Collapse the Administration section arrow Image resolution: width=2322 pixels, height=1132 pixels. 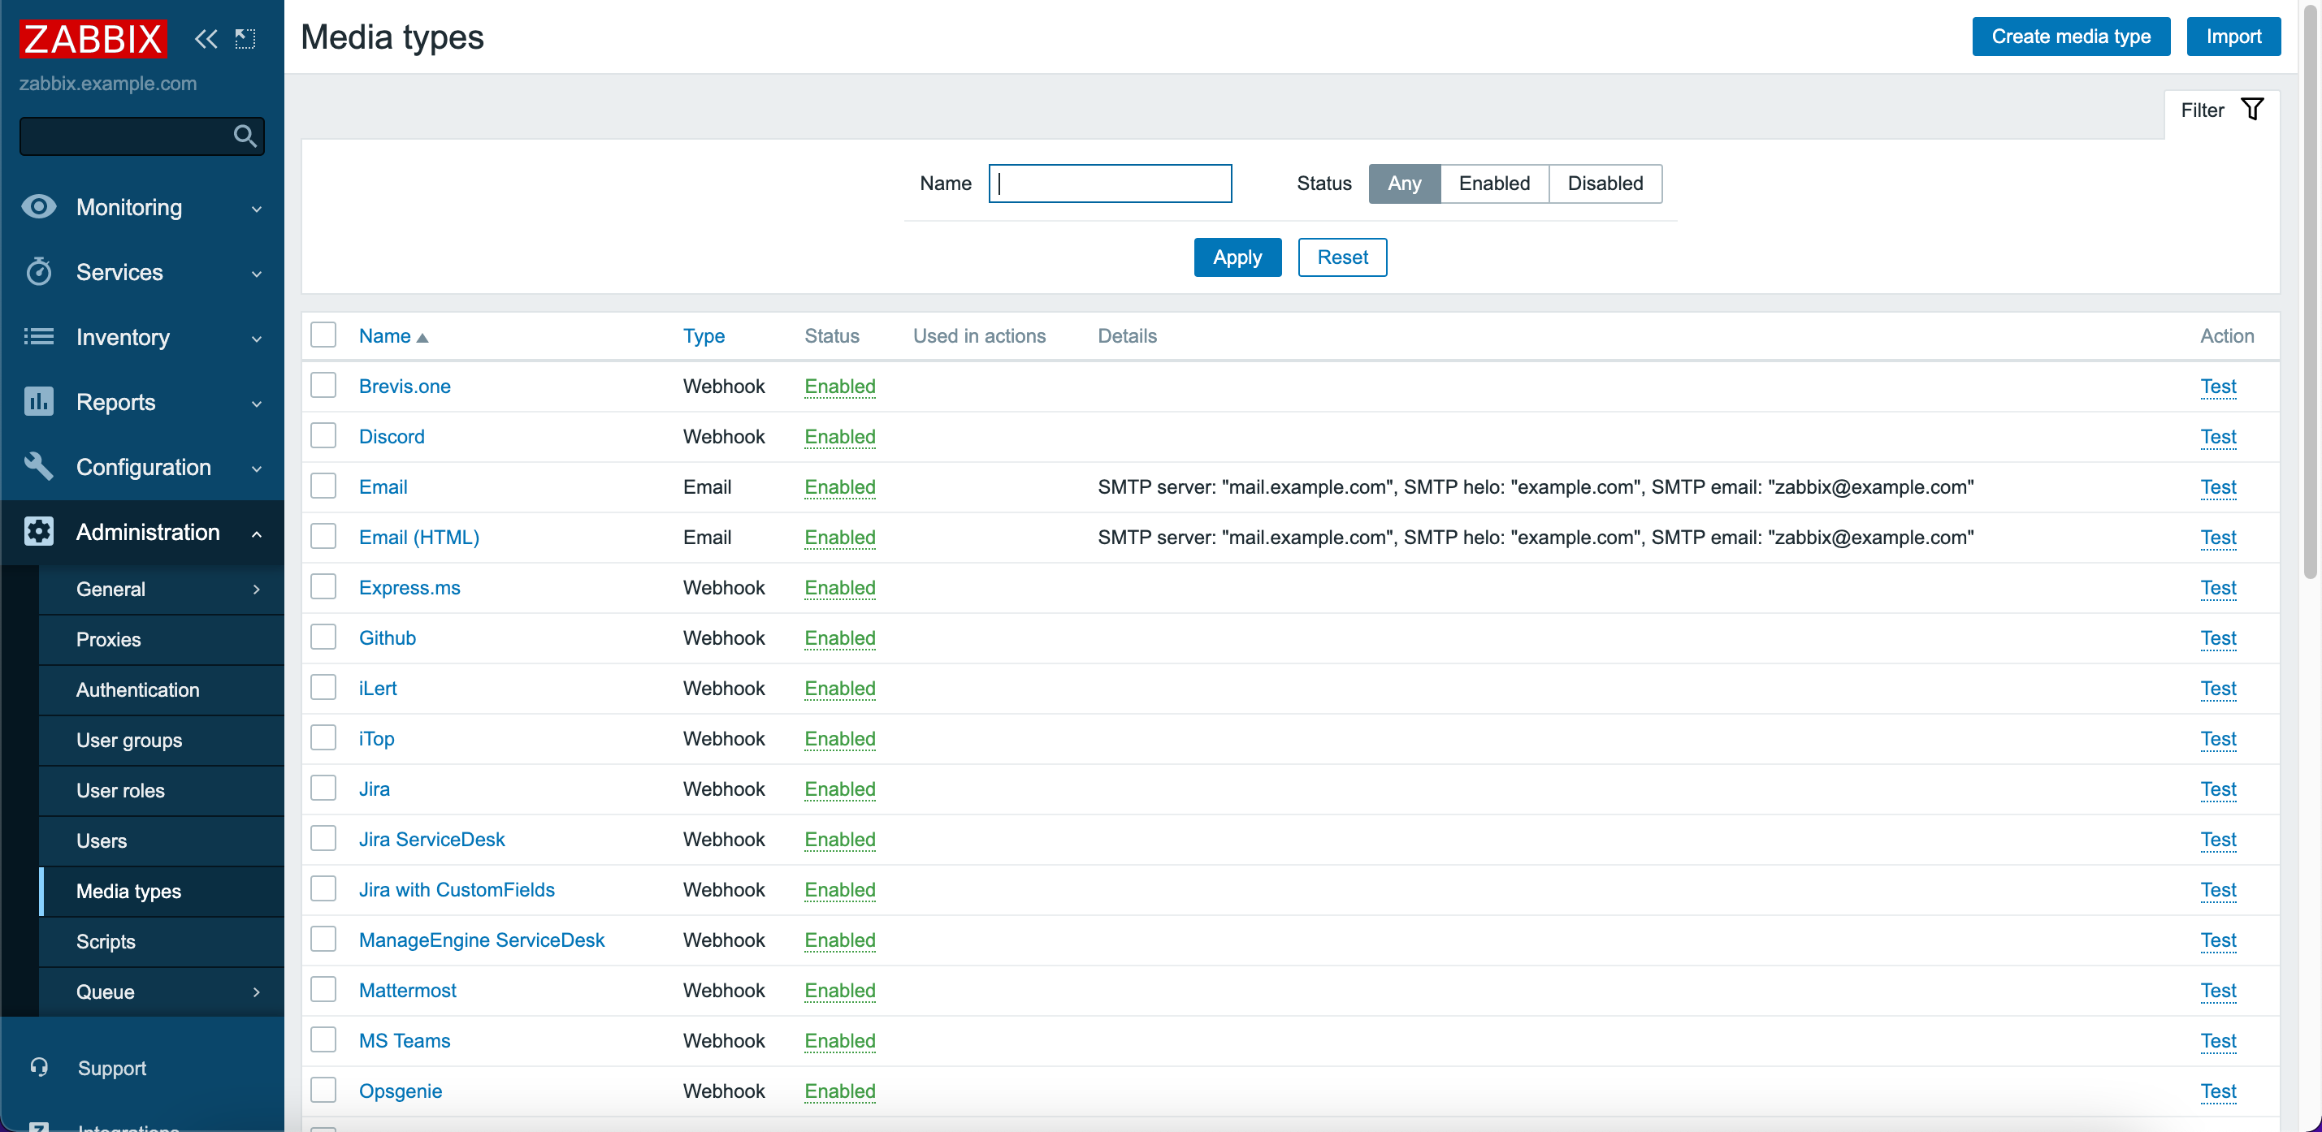coord(257,534)
